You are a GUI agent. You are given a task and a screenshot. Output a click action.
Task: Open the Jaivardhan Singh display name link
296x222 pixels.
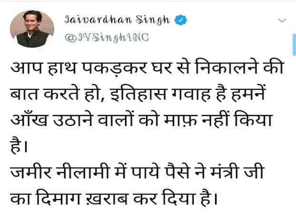pyautogui.click(x=117, y=20)
